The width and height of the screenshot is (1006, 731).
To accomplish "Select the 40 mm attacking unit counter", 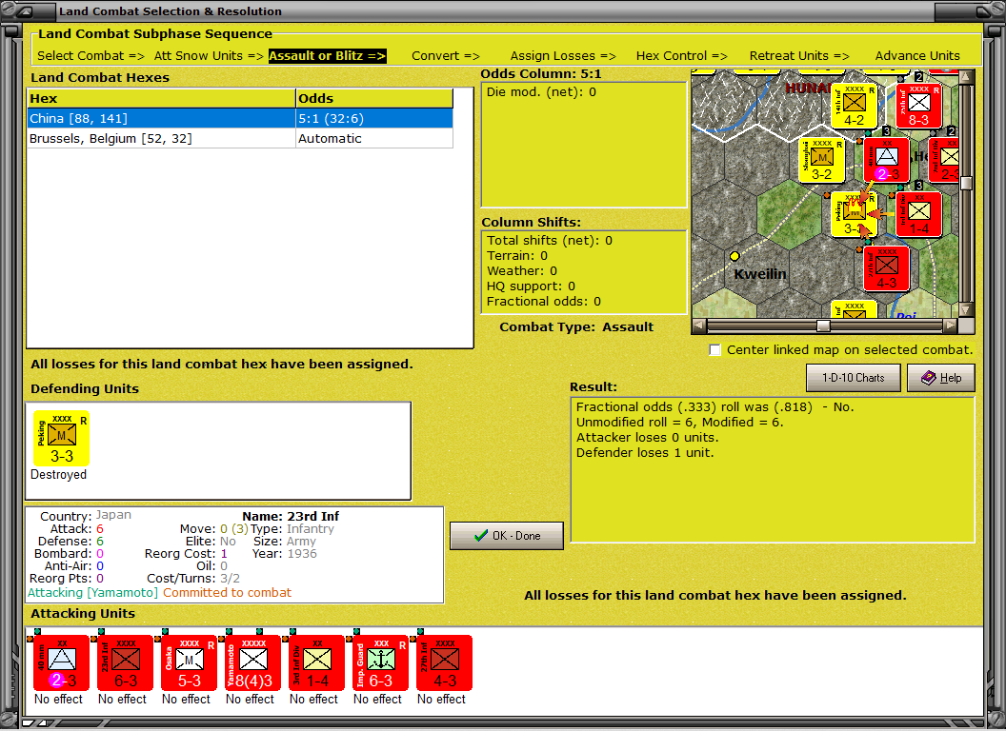I will click(62, 663).
